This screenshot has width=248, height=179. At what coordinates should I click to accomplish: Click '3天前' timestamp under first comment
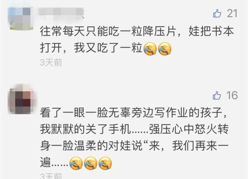point(51,63)
